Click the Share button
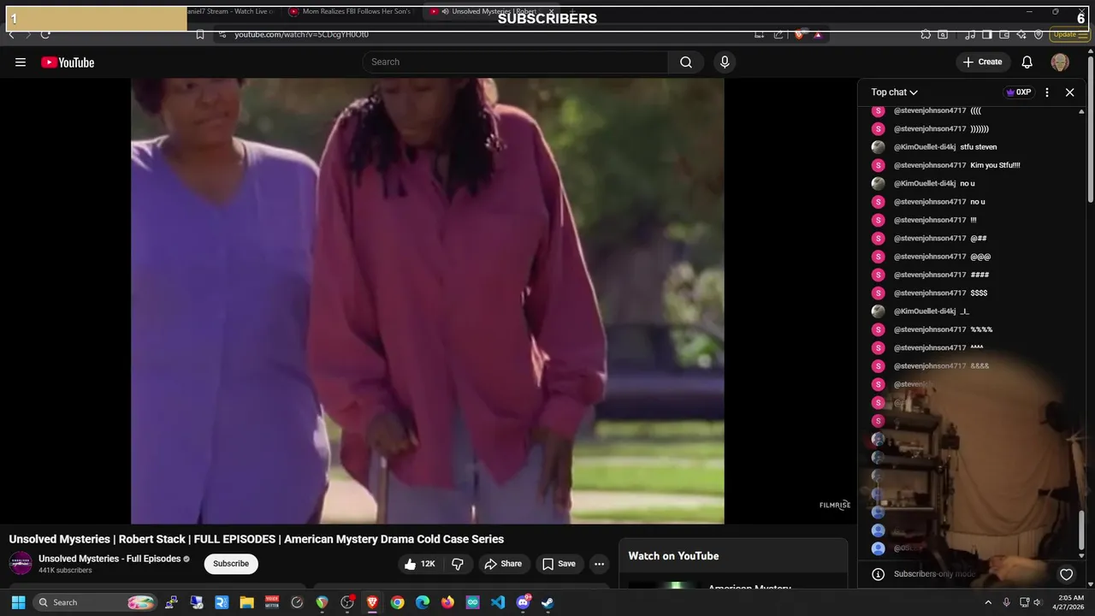The height and width of the screenshot is (616, 1095). (x=503, y=564)
